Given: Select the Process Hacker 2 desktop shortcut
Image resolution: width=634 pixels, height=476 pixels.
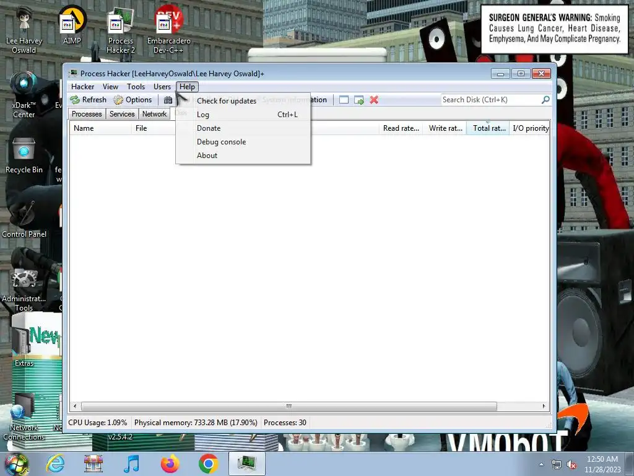Looking at the screenshot, I should (121, 30).
